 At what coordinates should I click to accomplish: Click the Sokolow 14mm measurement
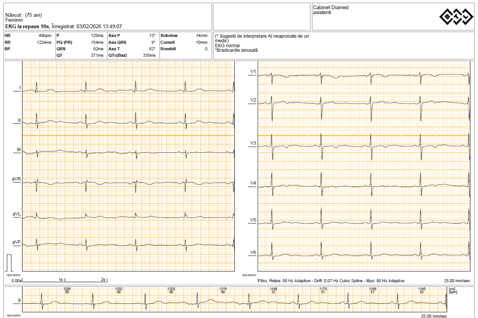click(184, 35)
